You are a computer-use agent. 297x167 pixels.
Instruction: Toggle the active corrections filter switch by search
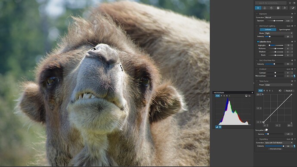(294, 3)
